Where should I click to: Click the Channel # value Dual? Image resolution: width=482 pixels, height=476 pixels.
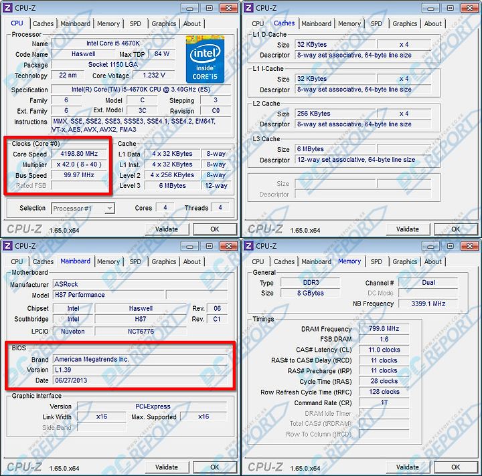tap(428, 282)
